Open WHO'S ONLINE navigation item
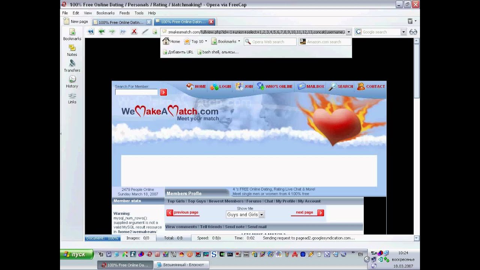480x270 pixels. tap(274, 87)
